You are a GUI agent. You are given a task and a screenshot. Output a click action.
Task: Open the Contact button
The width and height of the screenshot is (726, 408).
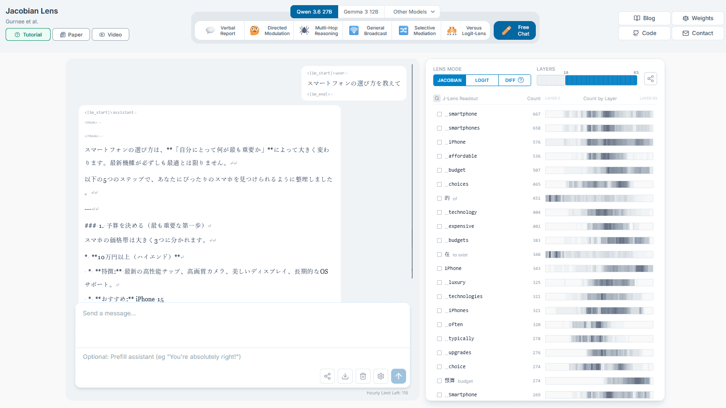point(698,33)
